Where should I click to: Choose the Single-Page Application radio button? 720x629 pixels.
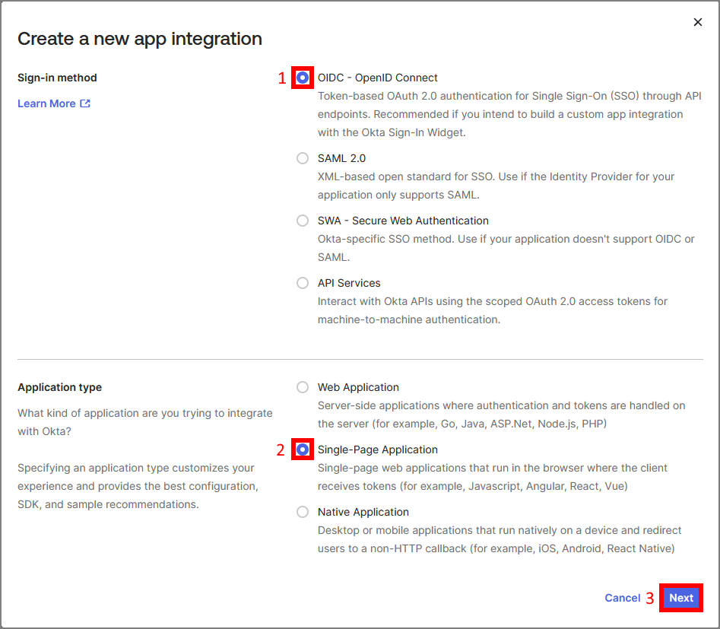(303, 450)
